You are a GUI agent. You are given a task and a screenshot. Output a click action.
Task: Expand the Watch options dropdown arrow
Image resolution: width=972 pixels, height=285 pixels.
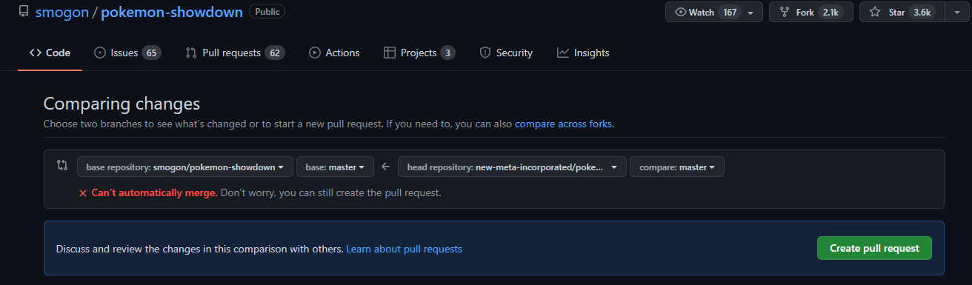point(750,13)
